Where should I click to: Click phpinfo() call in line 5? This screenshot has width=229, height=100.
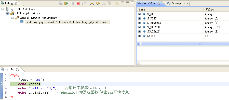[37, 93]
